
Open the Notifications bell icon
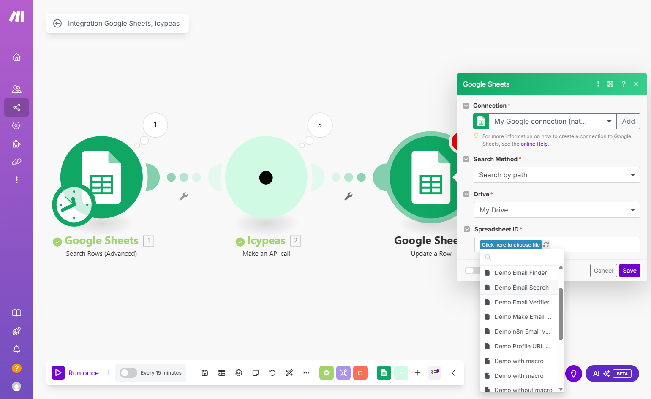coord(16,349)
